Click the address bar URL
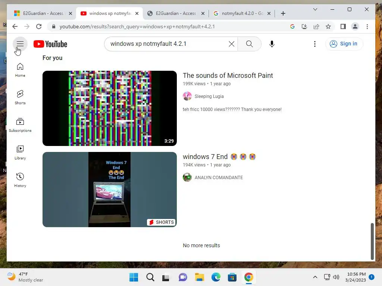 [x=137, y=26]
